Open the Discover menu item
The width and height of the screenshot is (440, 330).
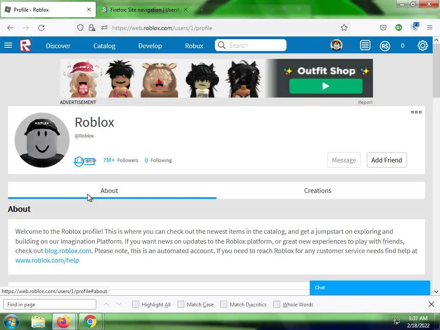coord(58,46)
